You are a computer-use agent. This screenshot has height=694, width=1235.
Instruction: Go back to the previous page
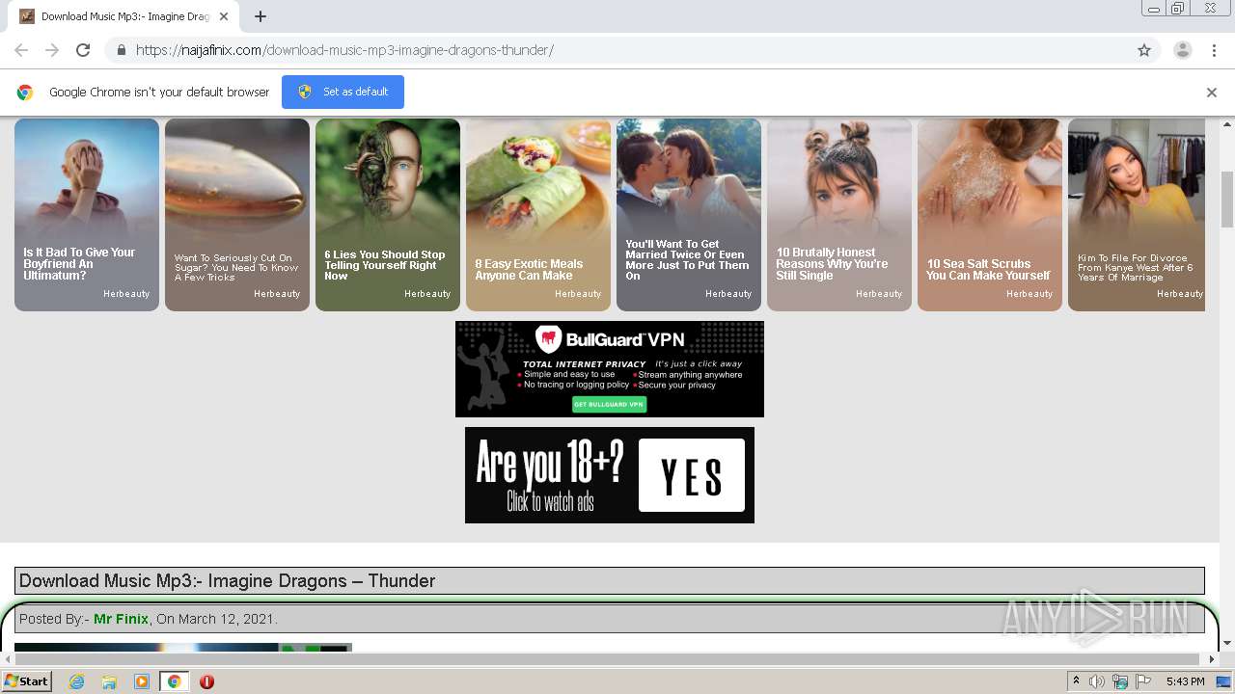21,50
